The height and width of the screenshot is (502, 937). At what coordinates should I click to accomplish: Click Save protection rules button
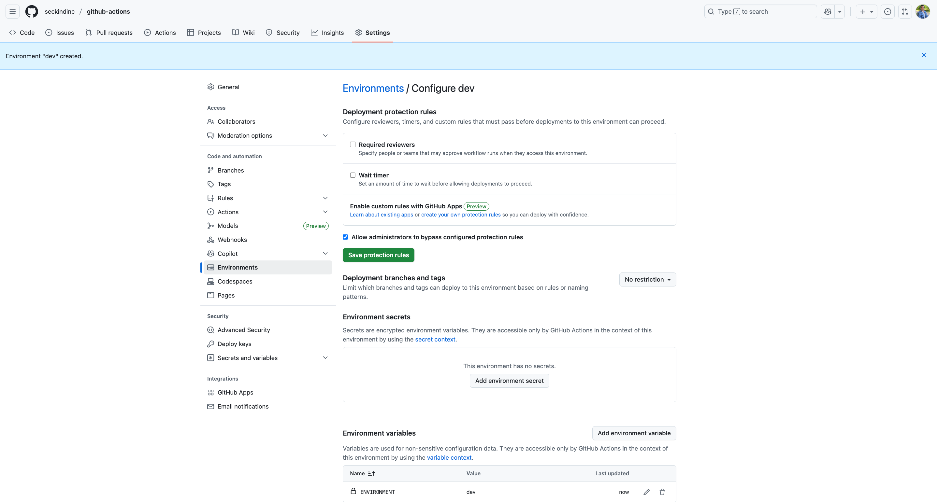pyautogui.click(x=378, y=255)
